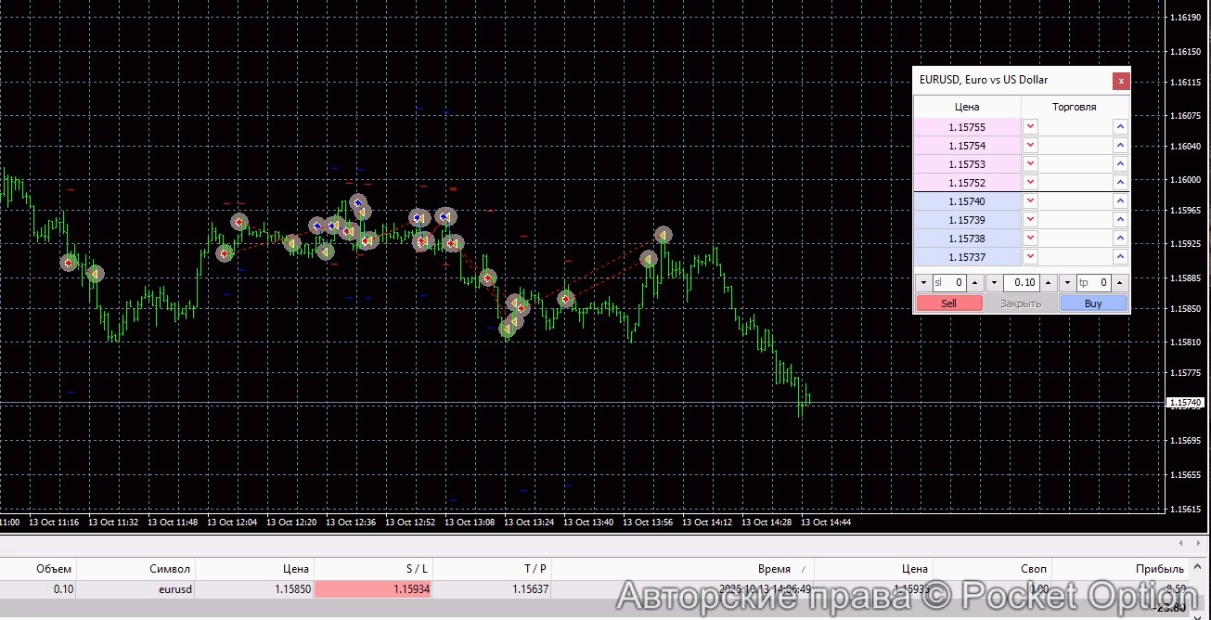Click the red sell arrow at price 1.15755

(1030, 127)
